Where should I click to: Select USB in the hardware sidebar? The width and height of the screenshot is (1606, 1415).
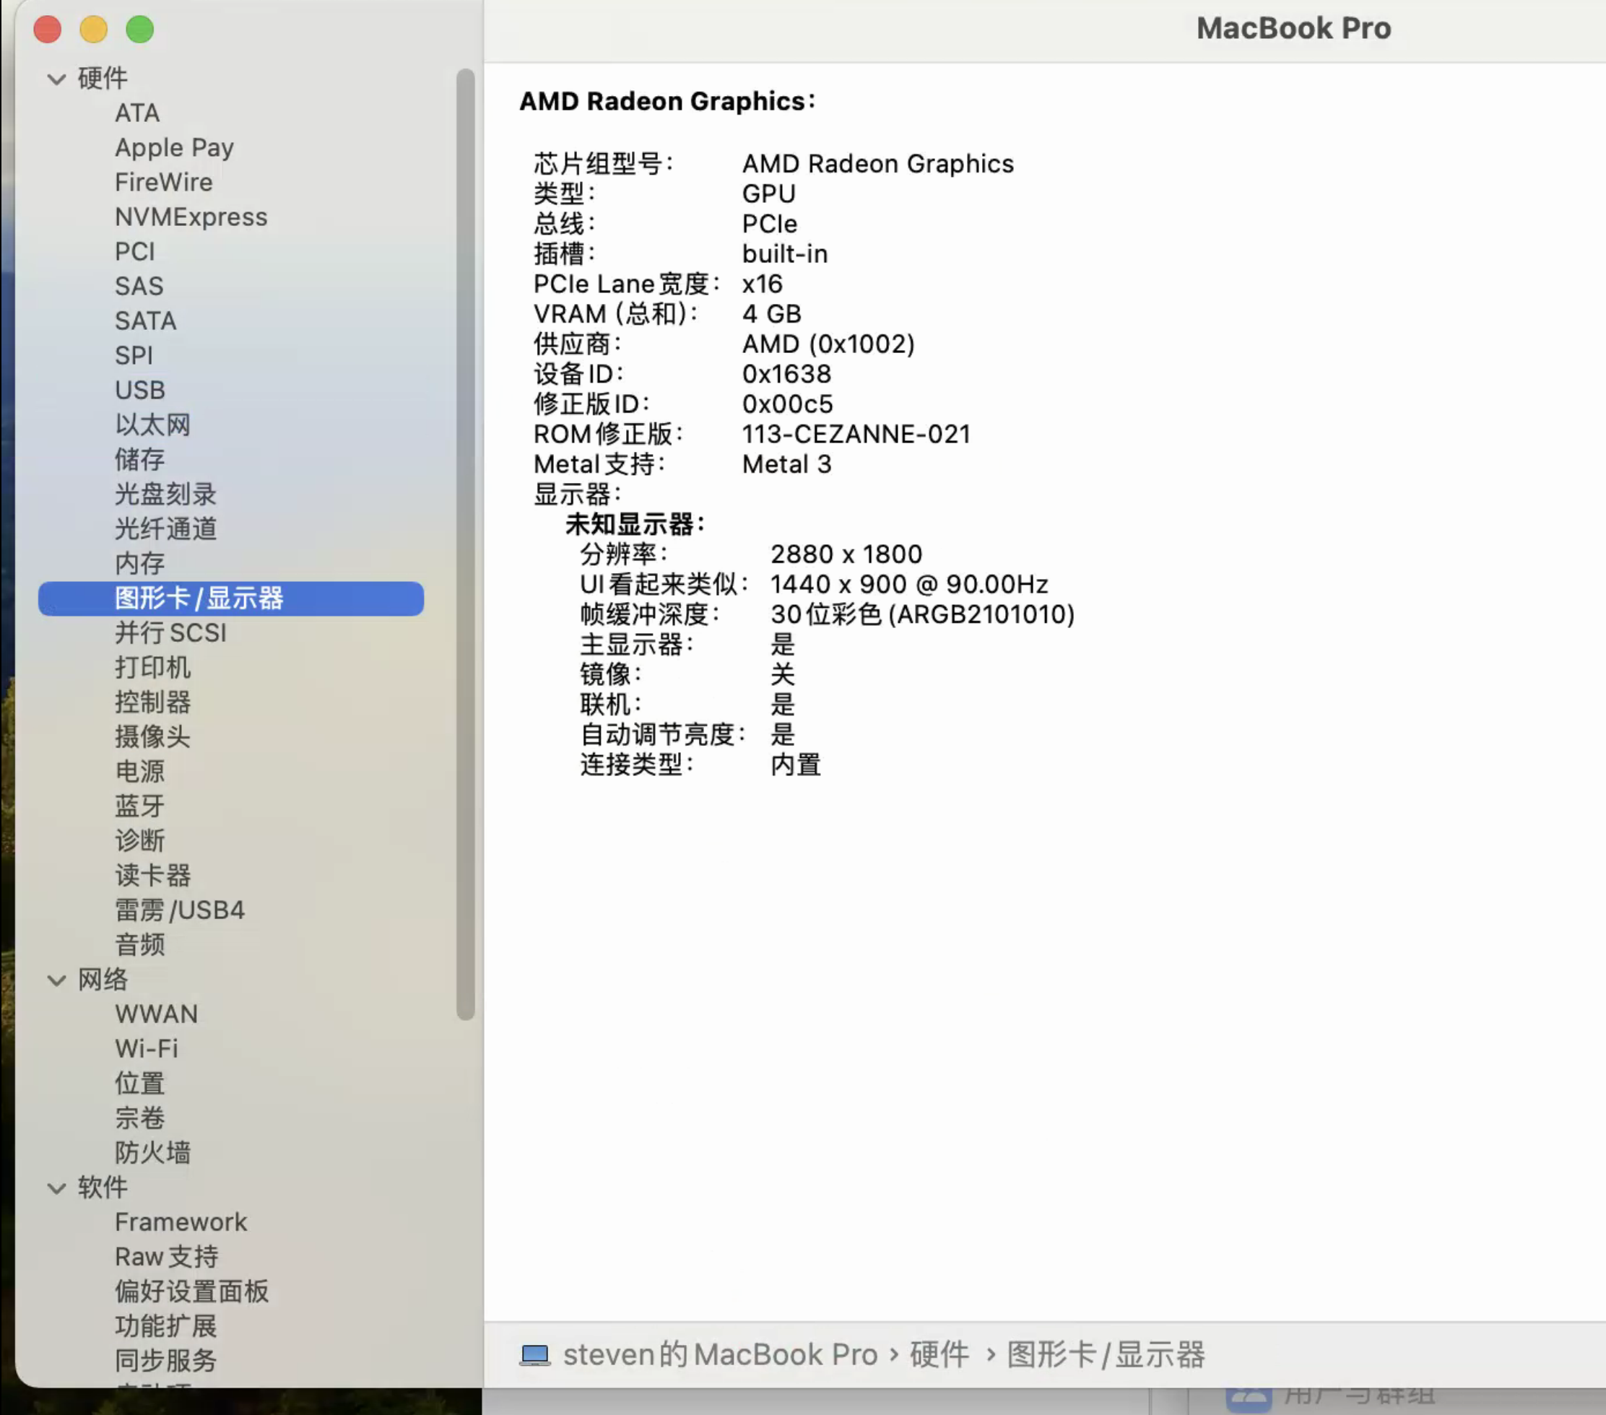(140, 390)
